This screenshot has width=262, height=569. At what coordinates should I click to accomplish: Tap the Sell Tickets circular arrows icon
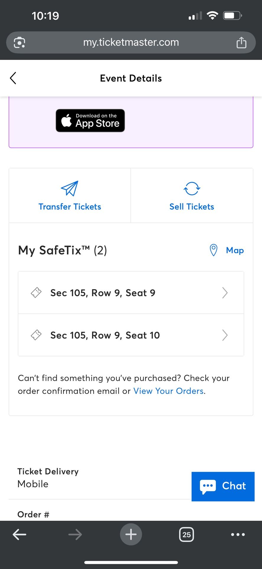click(x=192, y=188)
